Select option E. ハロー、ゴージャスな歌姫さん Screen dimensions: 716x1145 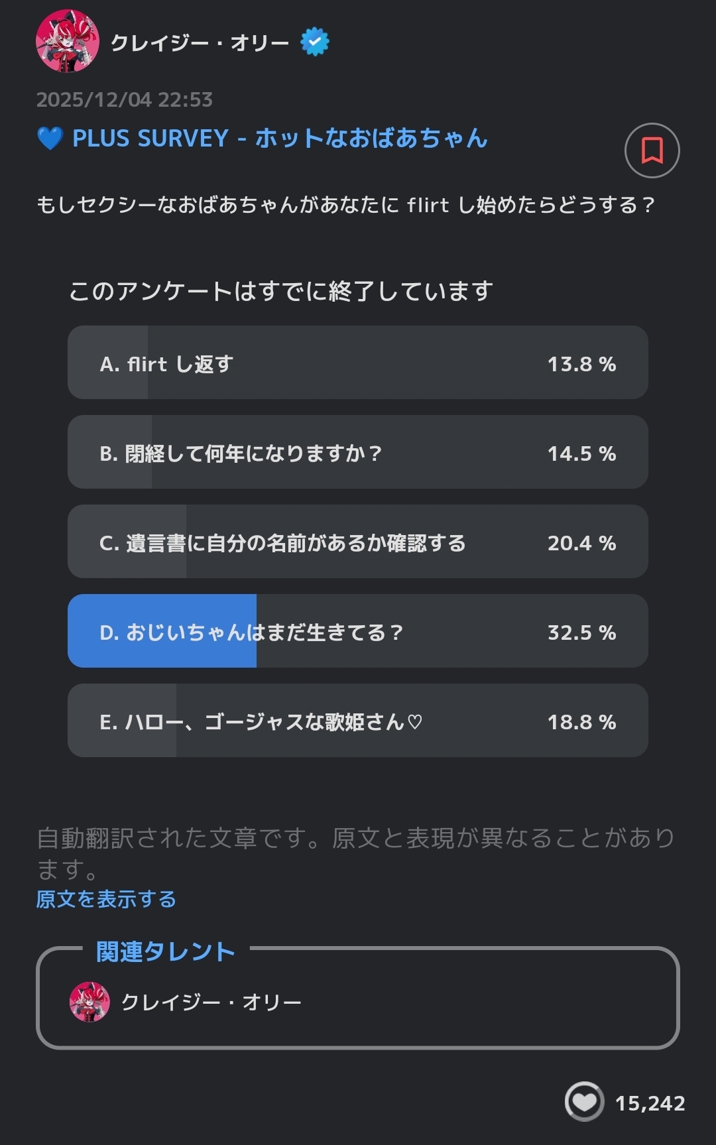(357, 721)
